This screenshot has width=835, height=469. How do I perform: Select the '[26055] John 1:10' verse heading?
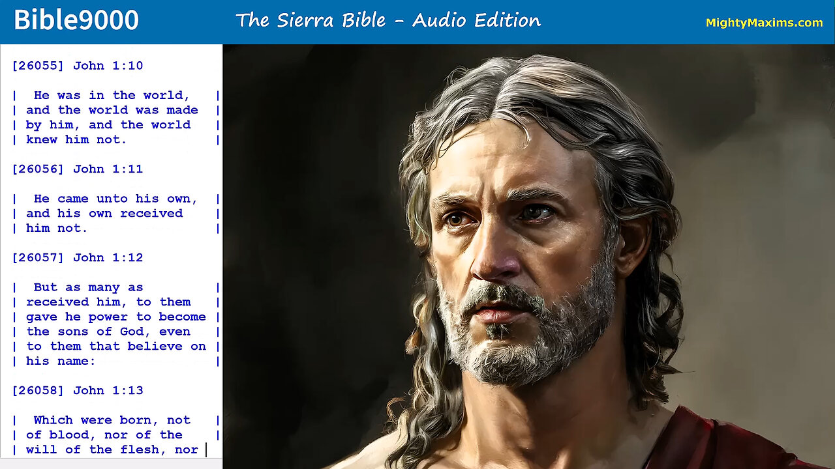coord(78,66)
